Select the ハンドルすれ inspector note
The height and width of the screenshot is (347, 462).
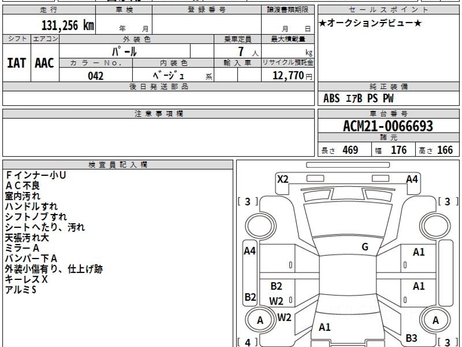pos(32,207)
